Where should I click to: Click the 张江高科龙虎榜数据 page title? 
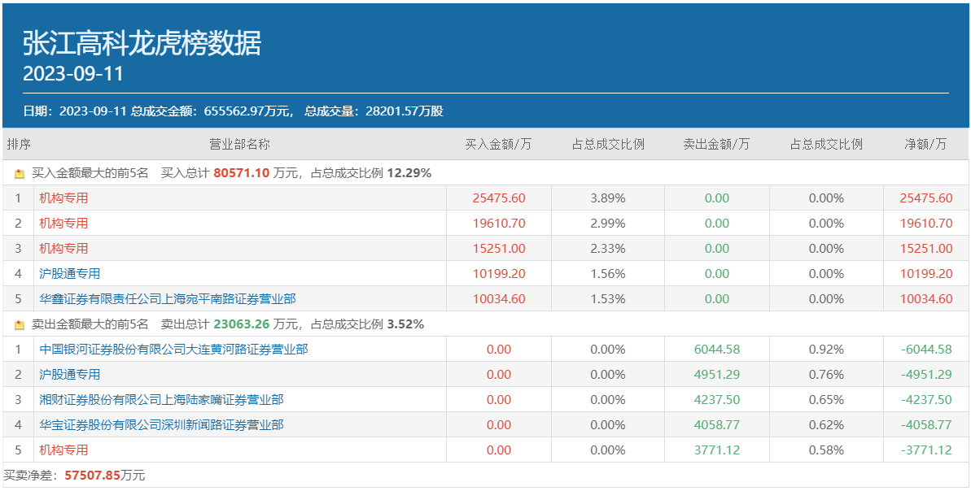click(142, 44)
